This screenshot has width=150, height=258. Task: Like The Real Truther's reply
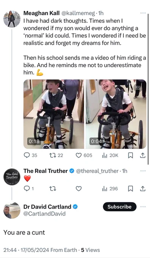tap(79, 189)
